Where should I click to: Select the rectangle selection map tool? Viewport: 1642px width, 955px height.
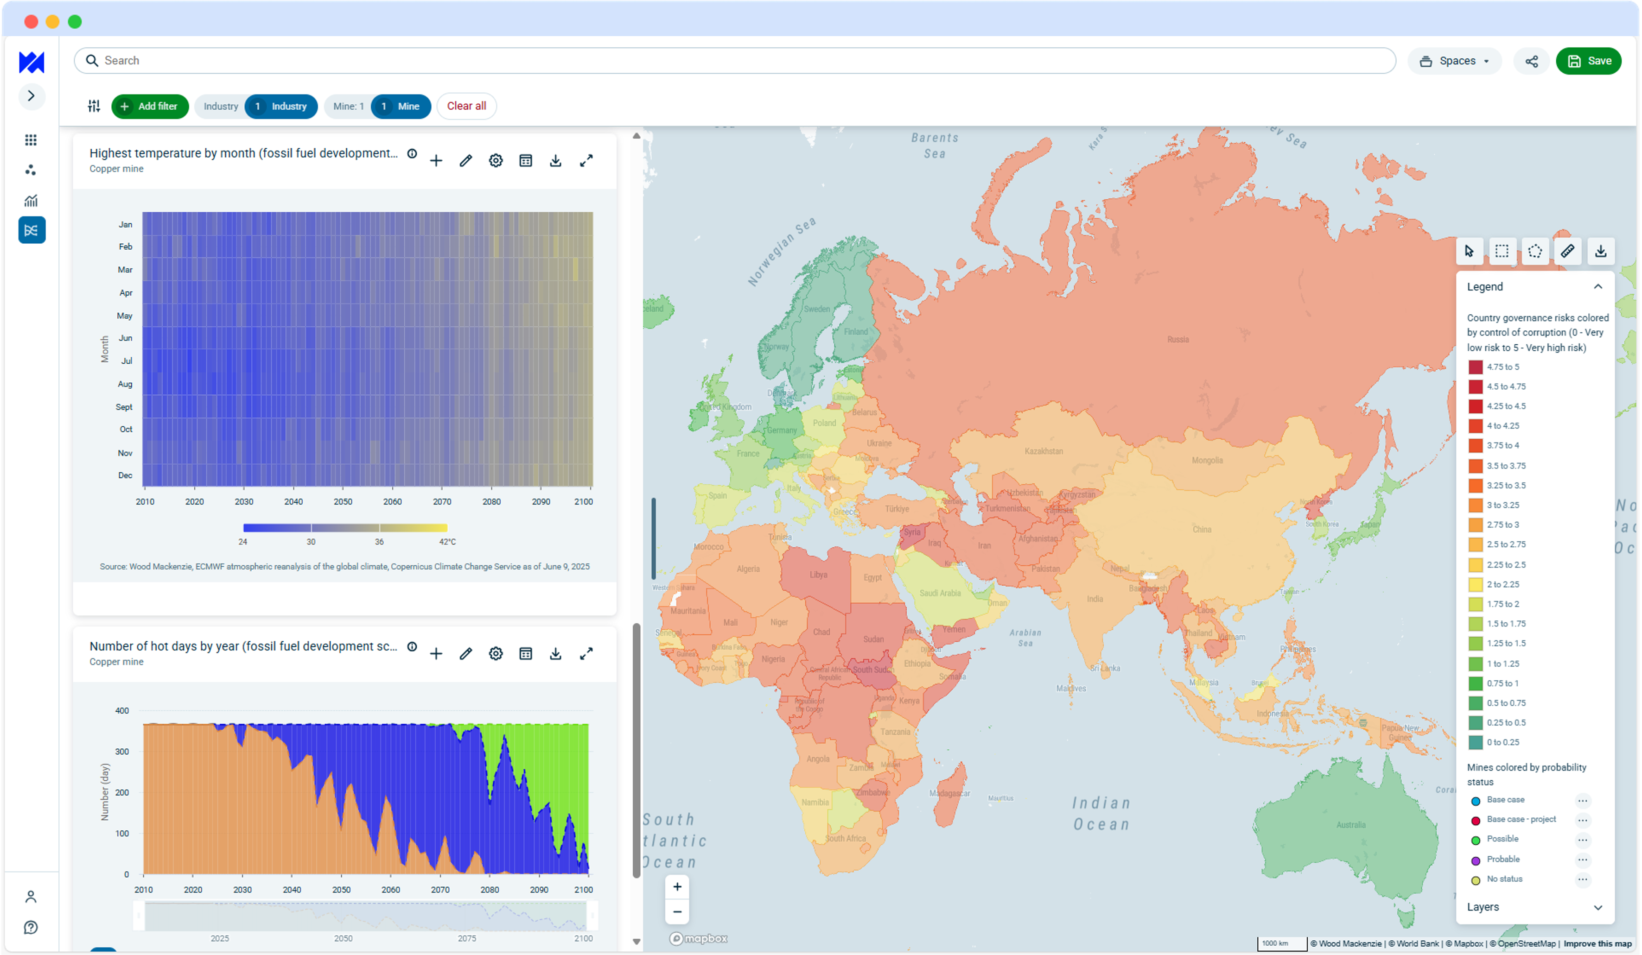point(1501,252)
